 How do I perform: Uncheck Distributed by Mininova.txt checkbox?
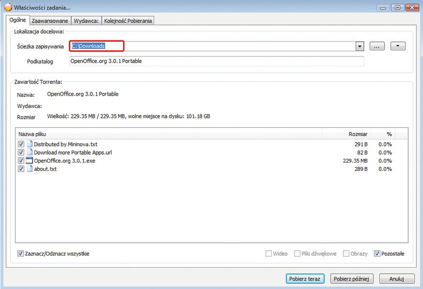21,144
